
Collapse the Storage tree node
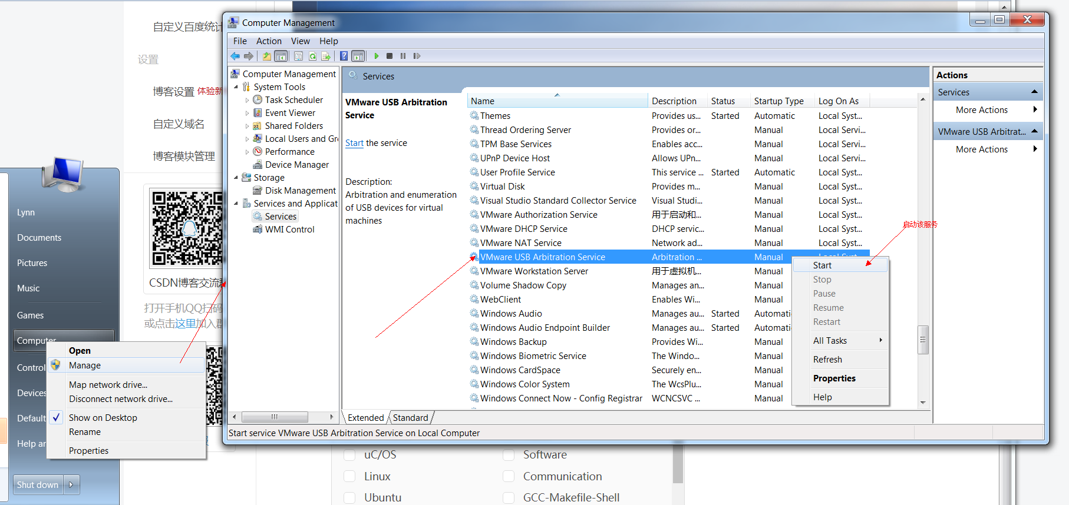point(236,178)
